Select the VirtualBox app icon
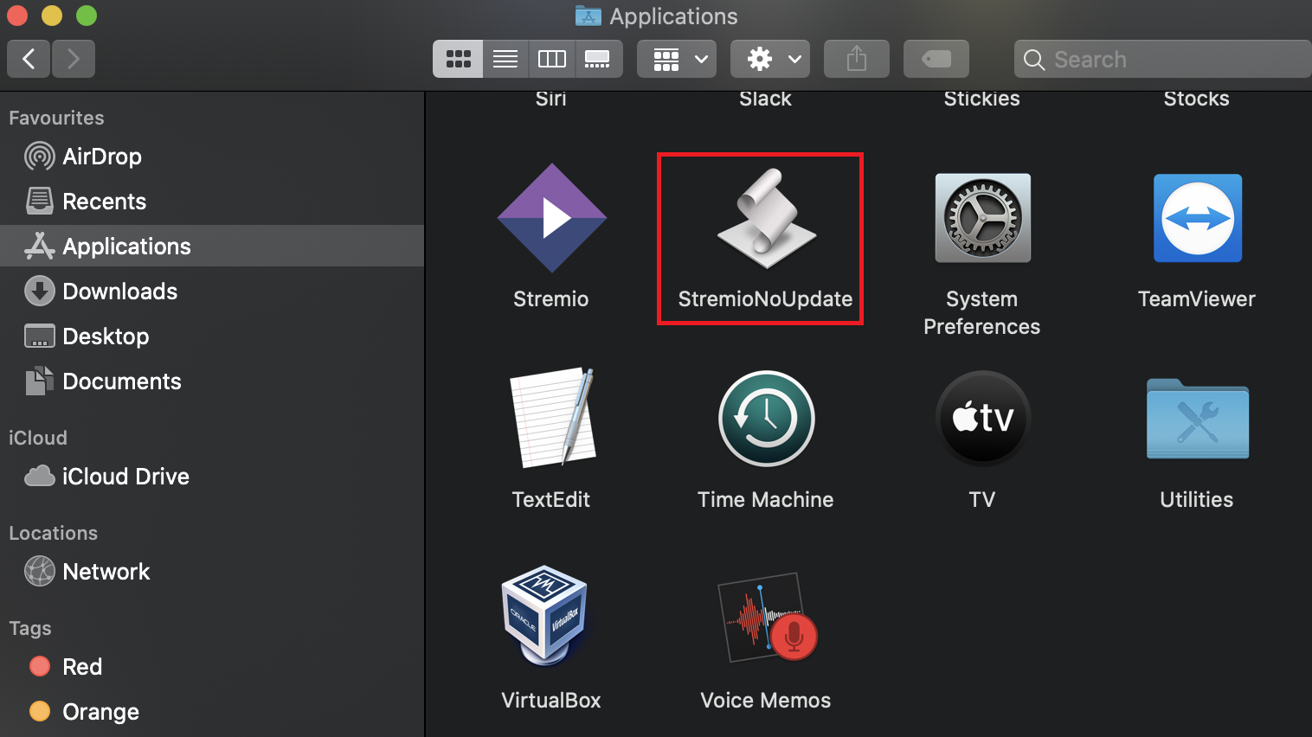The height and width of the screenshot is (737, 1312). coord(545,616)
